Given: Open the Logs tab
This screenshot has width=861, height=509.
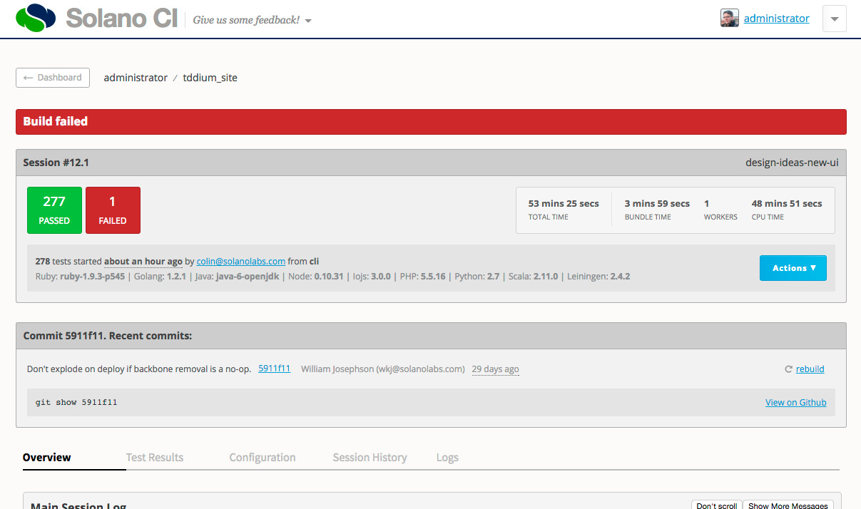Looking at the screenshot, I should click(x=447, y=458).
